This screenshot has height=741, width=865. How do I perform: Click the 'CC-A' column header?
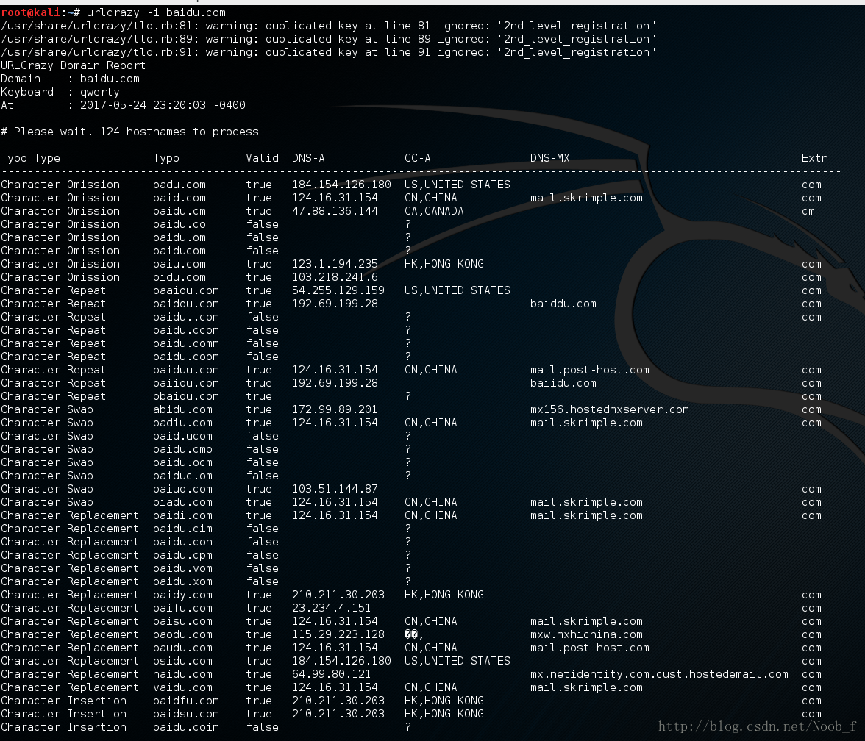(x=418, y=157)
